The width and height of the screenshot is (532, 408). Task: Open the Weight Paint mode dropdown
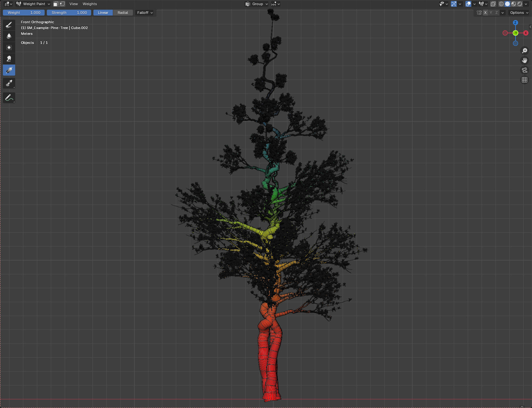[34, 4]
